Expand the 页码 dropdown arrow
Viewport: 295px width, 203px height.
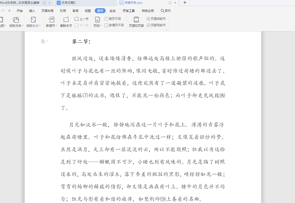(x=101, y=26)
